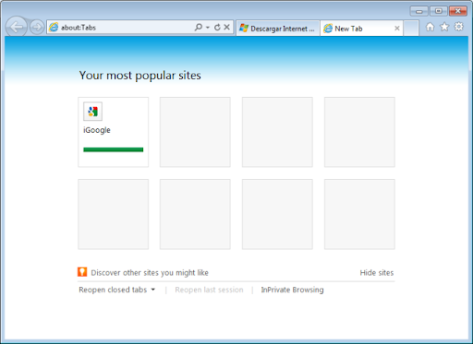Viewport: 473px width, 344px height.
Task: Switch to the Descargar Internet tab
Action: 278,29
